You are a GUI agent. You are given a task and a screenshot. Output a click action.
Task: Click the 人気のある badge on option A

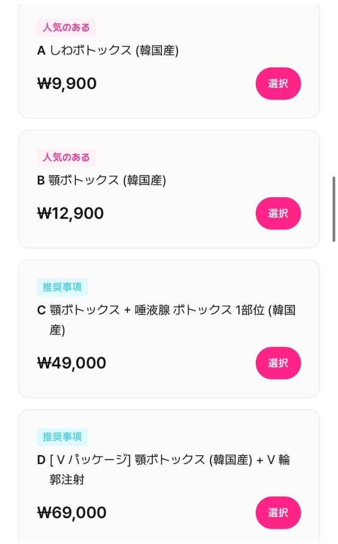pos(66,27)
